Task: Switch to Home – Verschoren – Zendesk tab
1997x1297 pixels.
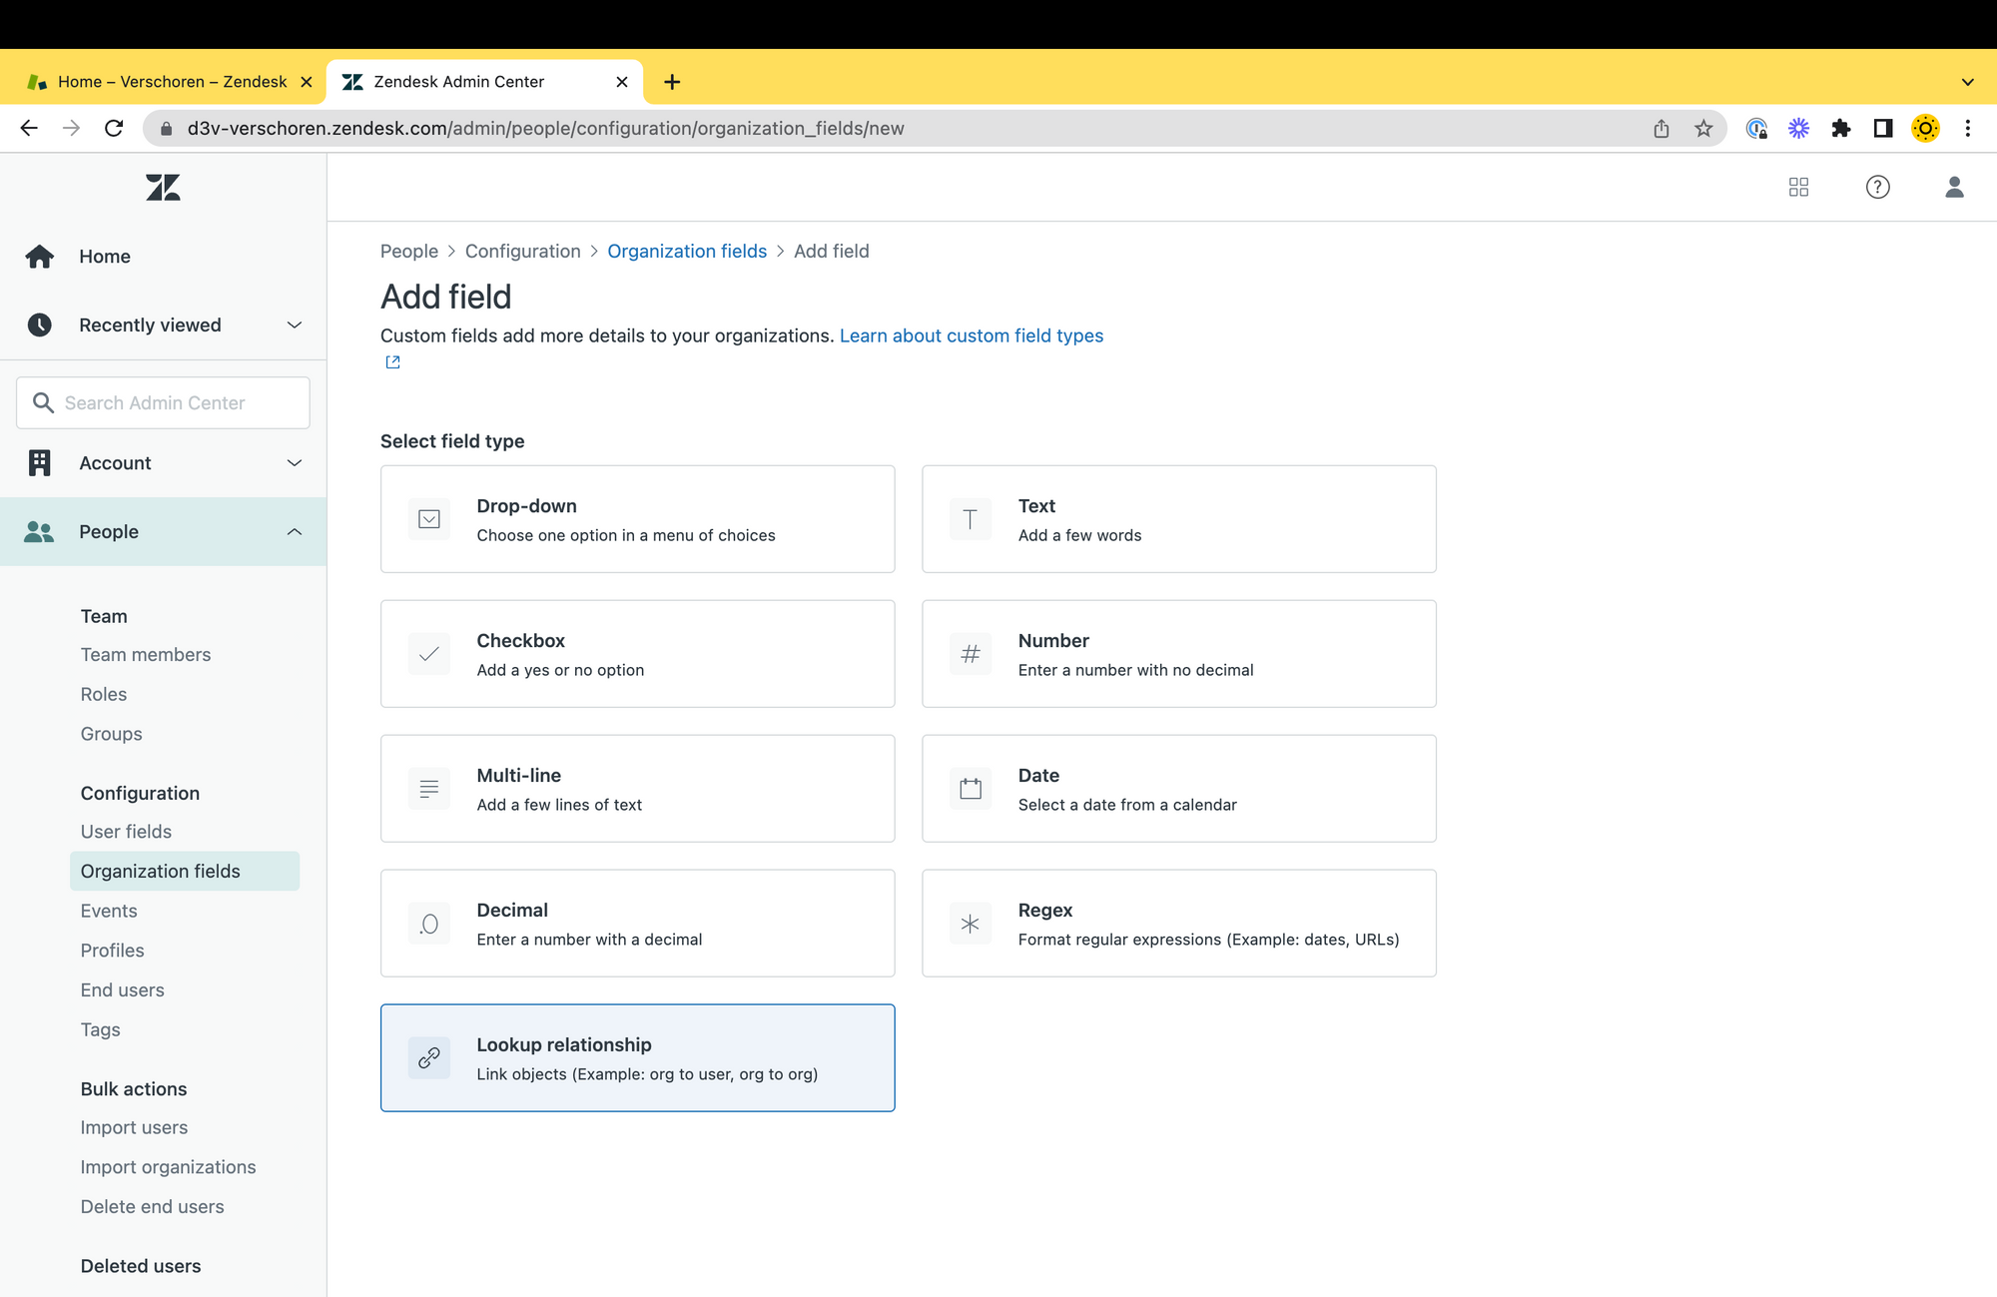Action: click(172, 82)
